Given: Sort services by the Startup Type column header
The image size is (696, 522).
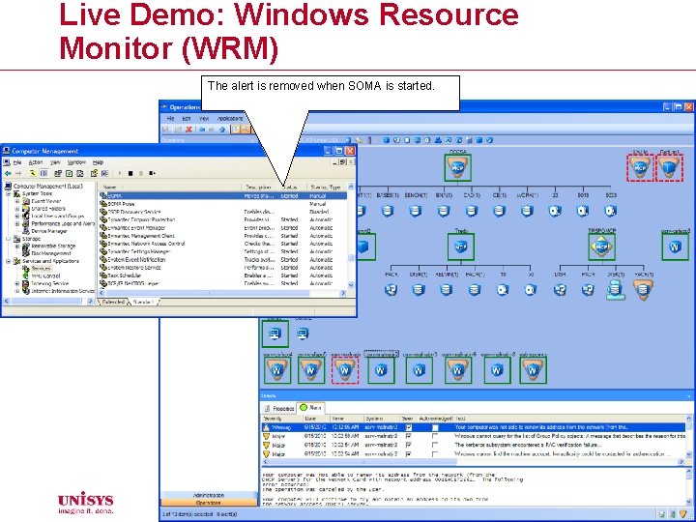Looking at the screenshot, I should pyautogui.click(x=327, y=188).
